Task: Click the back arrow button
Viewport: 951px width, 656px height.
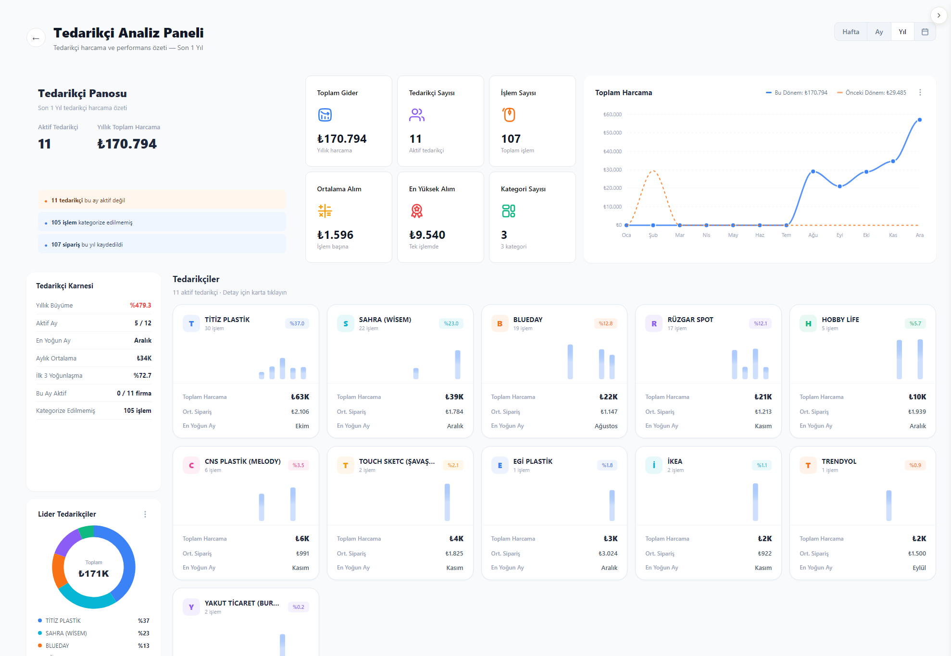Action: [x=36, y=38]
